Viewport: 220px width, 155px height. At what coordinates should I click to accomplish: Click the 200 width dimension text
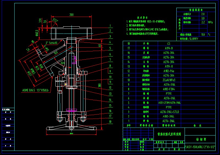click(71, 15)
